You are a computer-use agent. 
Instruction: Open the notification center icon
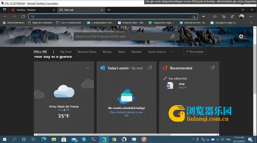[250, 140]
